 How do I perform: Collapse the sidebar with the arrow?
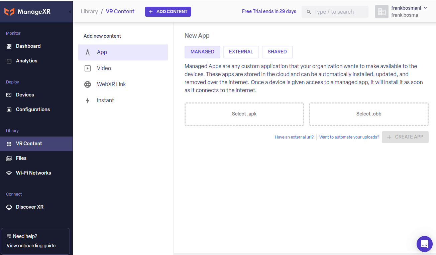[70, 12]
